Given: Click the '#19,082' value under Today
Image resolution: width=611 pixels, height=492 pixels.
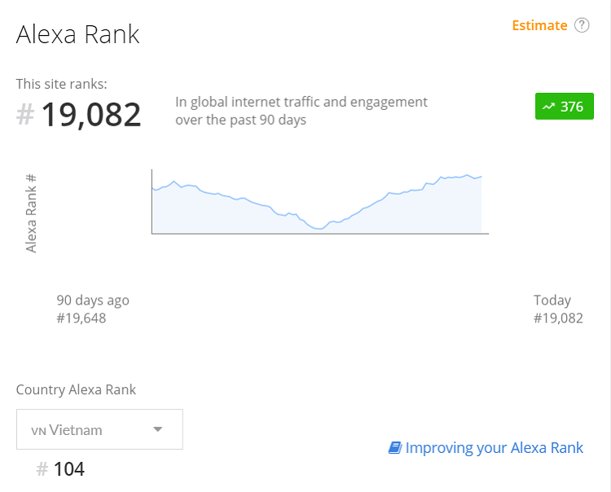Looking at the screenshot, I should pyautogui.click(x=558, y=318).
